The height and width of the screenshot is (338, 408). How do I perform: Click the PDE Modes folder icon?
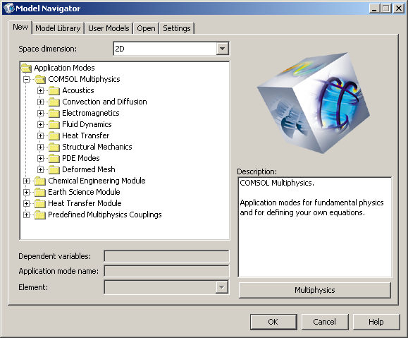[x=54, y=159]
